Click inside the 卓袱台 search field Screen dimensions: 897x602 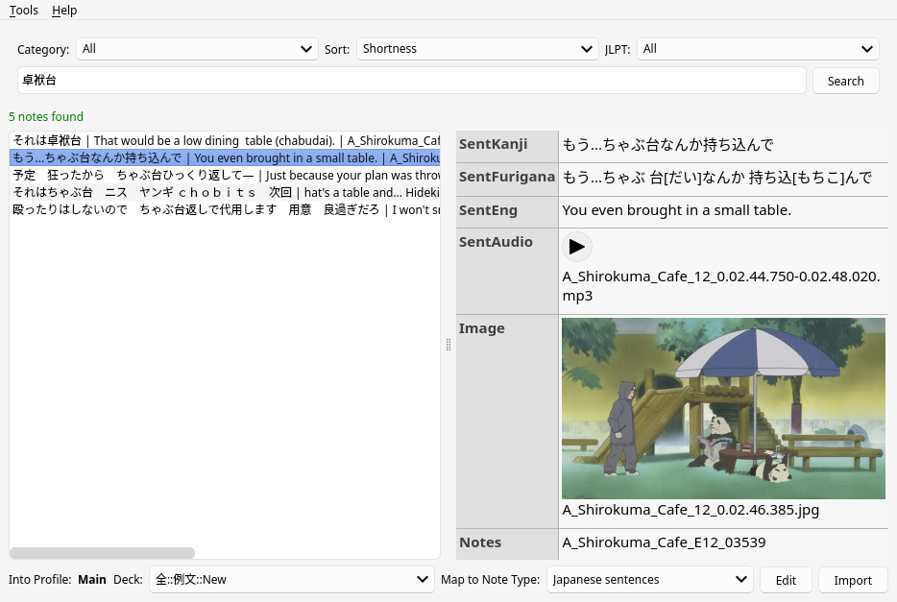click(x=411, y=81)
